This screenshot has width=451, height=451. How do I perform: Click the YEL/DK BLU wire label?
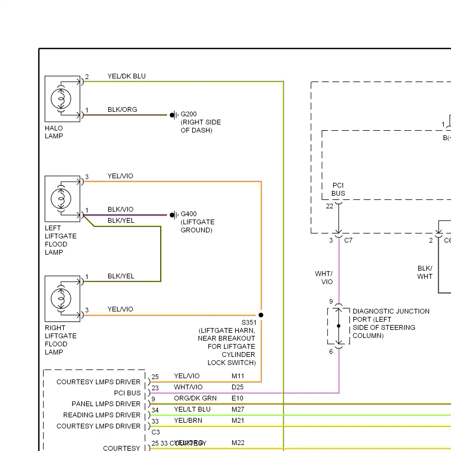tap(127, 76)
